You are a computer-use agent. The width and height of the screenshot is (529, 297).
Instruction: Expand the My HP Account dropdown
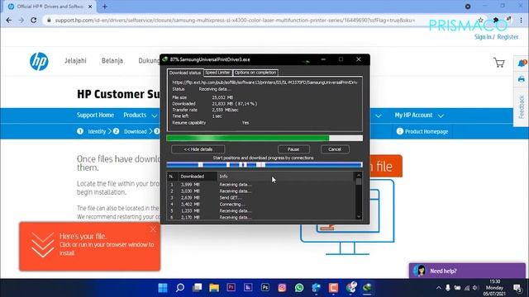419,115
